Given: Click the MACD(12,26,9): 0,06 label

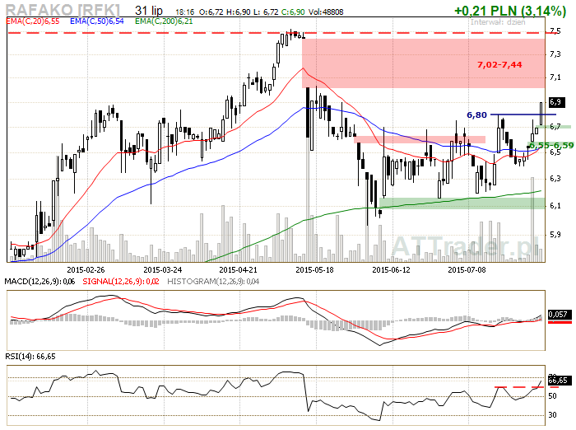Looking at the screenshot, I should click(39, 282).
